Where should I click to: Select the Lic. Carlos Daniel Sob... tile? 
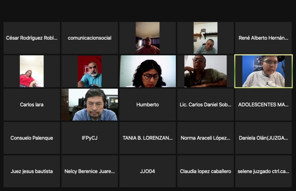[206, 105]
